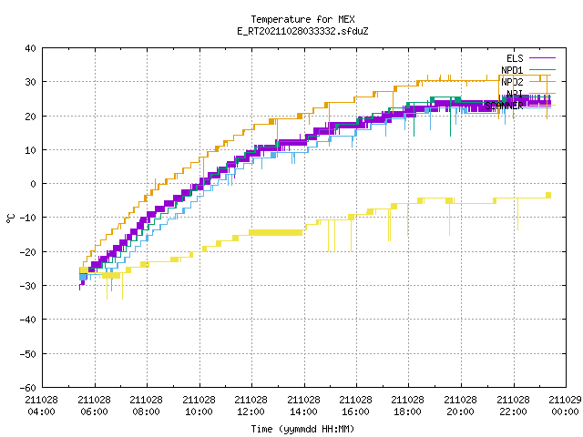The height and width of the screenshot is (437, 583).
Task: Click the y-axis label 30
Action: coord(30,82)
